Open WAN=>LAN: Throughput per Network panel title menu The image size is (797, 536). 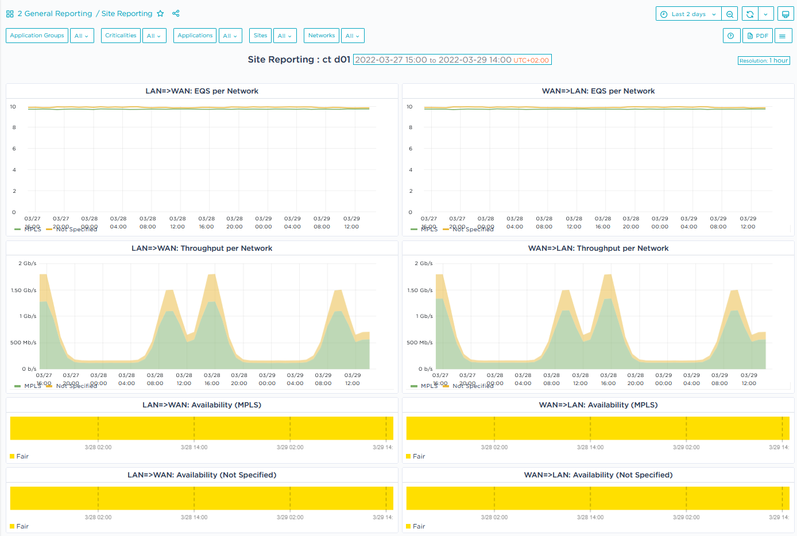pos(598,248)
